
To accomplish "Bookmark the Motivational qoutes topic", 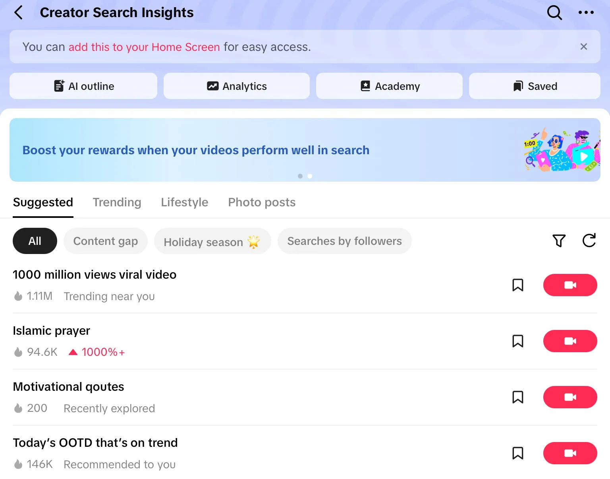I will [x=517, y=397].
